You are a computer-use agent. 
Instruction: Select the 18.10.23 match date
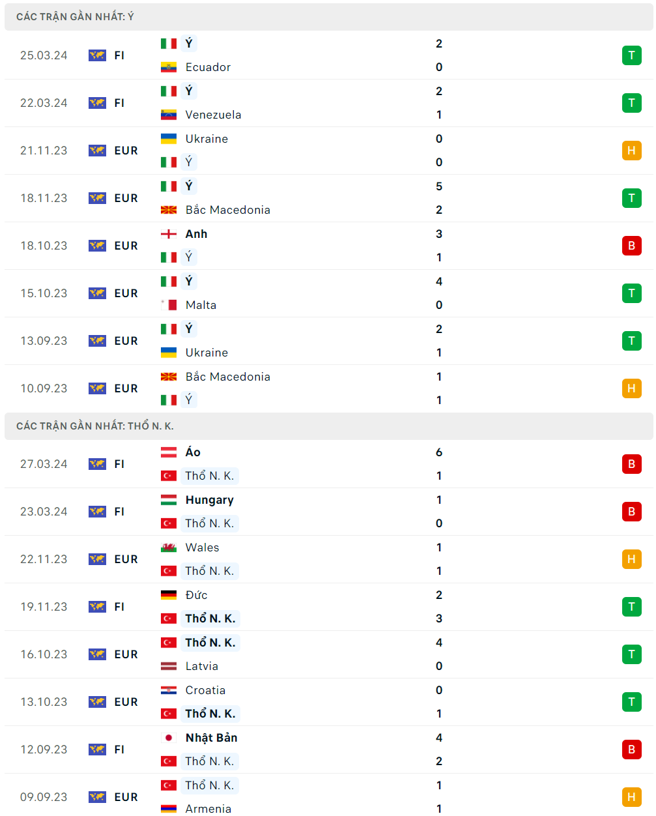coord(44,246)
